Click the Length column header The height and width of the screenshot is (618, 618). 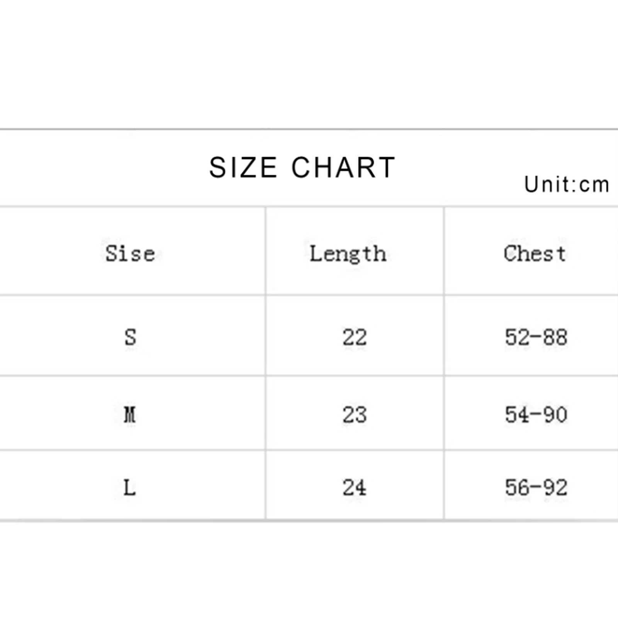coord(348,254)
